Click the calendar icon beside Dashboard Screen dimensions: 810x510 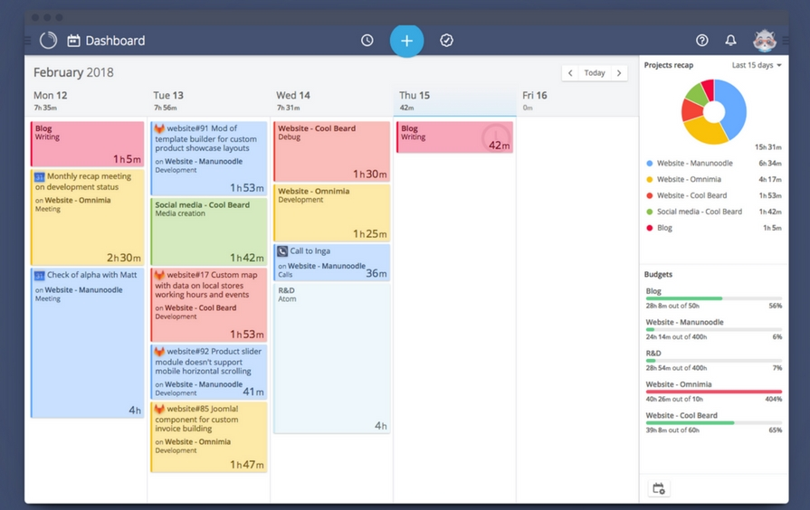coord(74,41)
